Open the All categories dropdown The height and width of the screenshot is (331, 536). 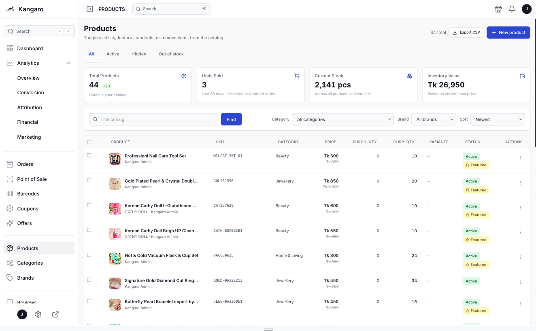[342, 119]
